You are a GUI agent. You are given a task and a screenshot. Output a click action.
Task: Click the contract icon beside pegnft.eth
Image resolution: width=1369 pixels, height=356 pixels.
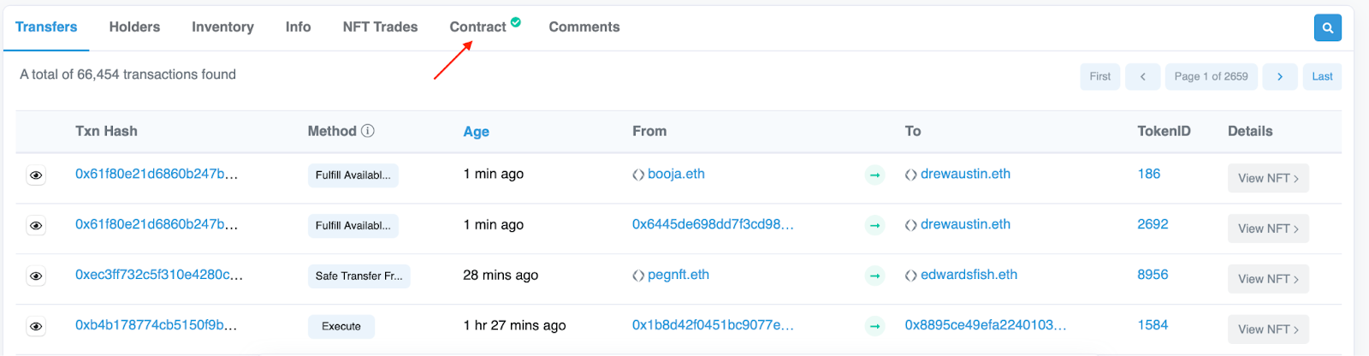click(x=638, y=276)
